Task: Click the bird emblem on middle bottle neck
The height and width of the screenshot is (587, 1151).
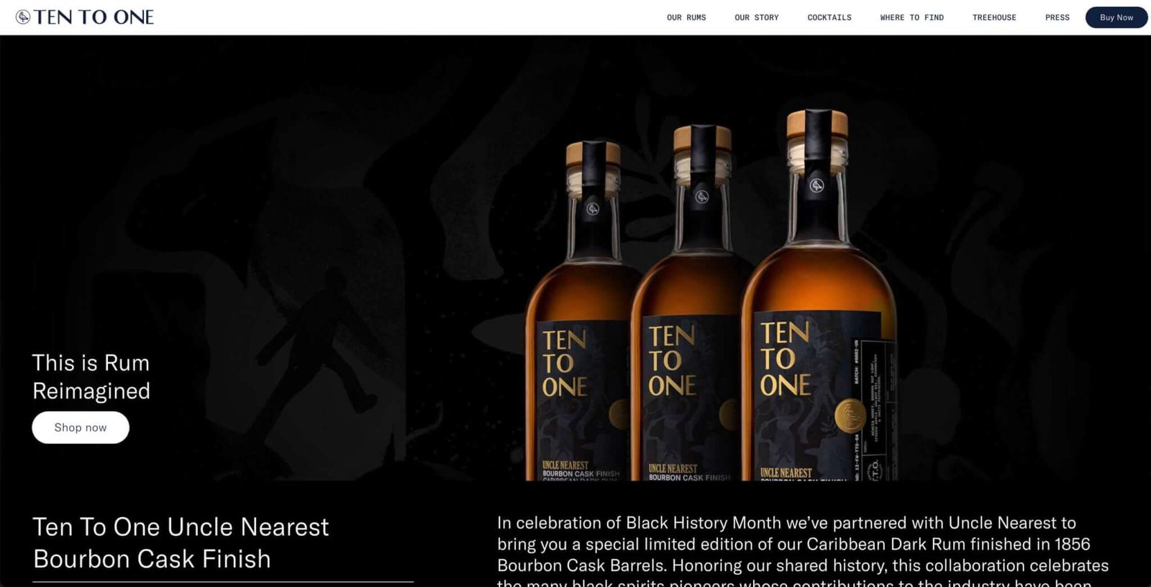Action: point(702,197)
